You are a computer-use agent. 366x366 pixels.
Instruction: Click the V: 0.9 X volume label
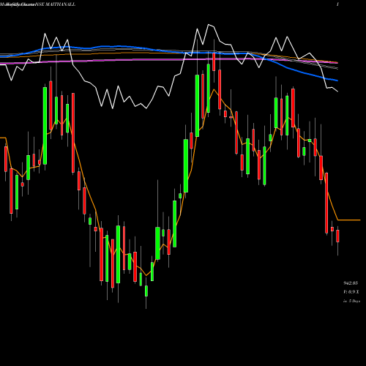click(351, 292)
